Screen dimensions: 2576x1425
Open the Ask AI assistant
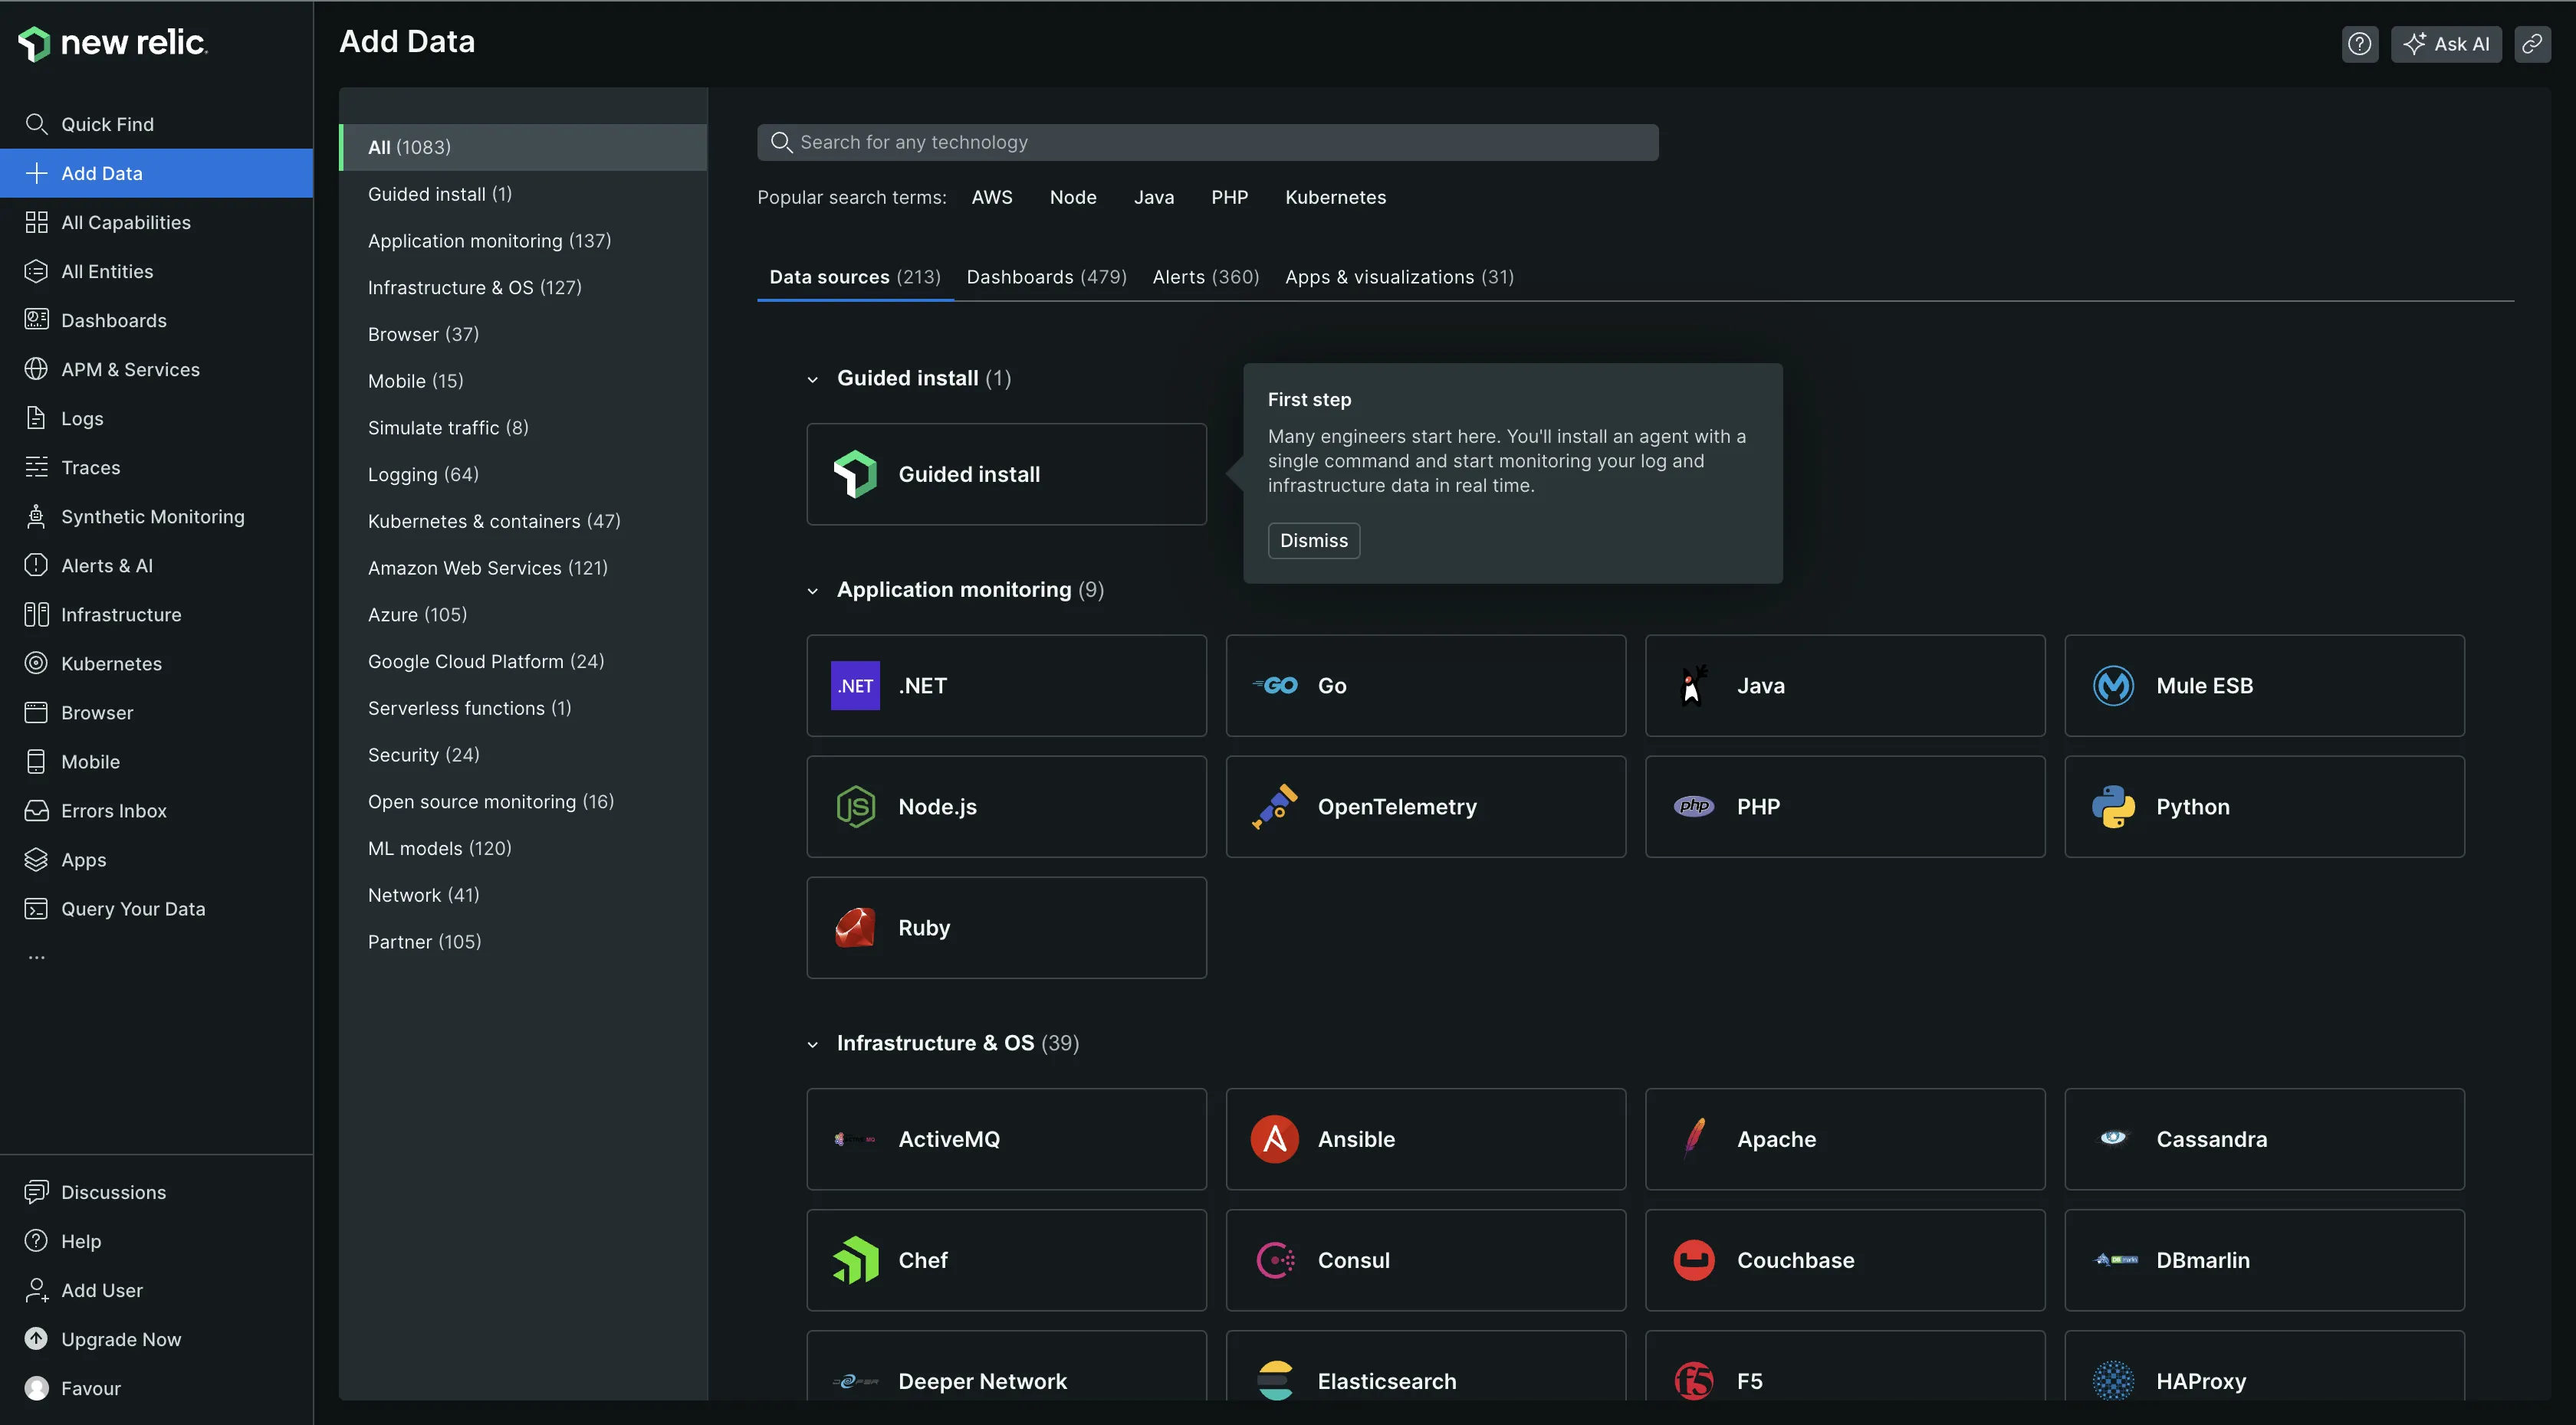click(2446, 43)
